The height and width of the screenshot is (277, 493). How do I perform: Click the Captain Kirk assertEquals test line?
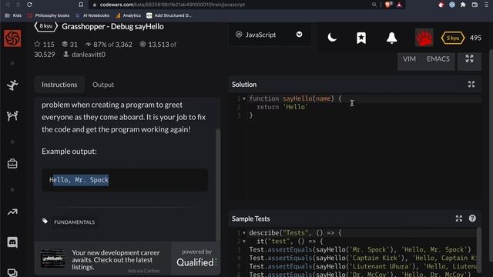[x=364, y=259]
